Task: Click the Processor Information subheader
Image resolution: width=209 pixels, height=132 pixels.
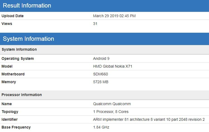Action: [x=22, y=95]
